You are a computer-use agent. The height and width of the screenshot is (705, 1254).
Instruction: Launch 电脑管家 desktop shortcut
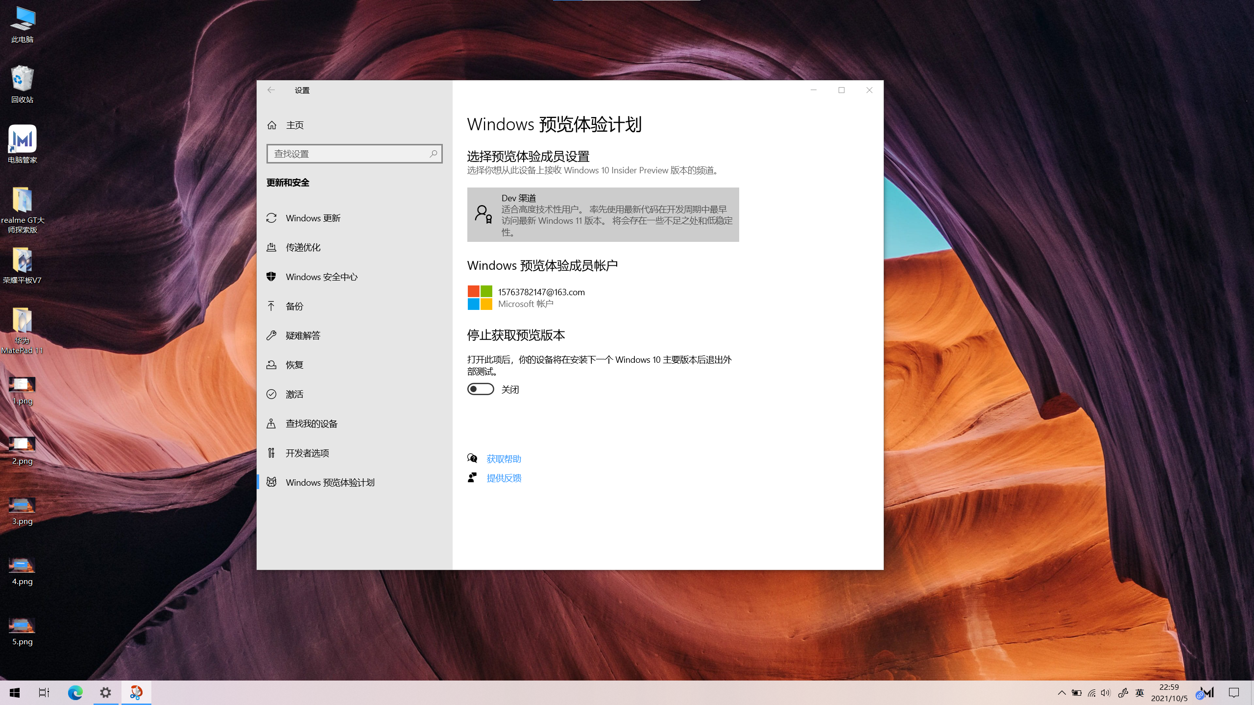(22, 144)
